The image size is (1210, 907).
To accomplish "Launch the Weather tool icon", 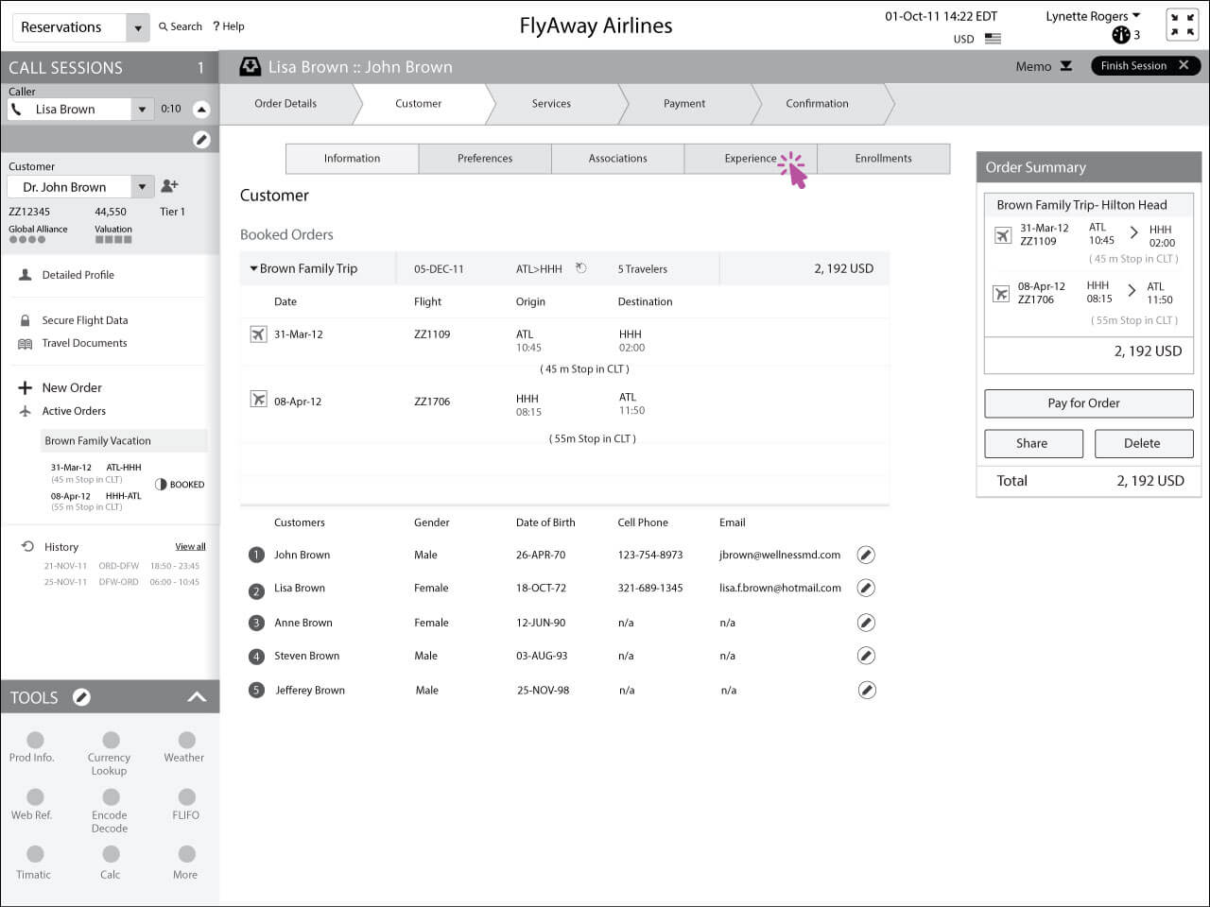I will pyautogui.click(x=186, y=741).
